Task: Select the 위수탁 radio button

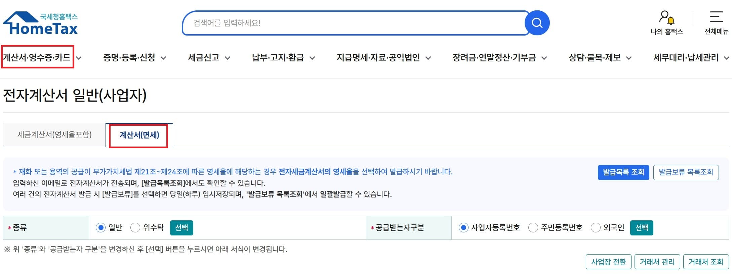Action: coord(135,227)
